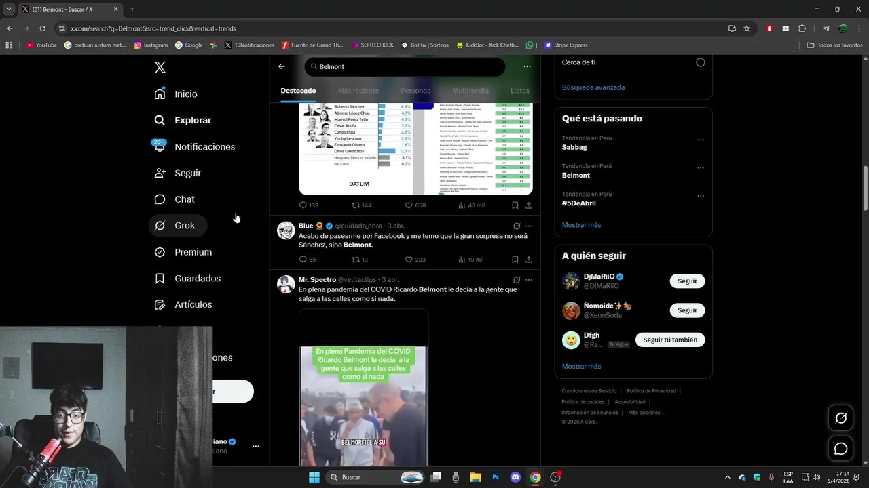
Task: Ask Grok about Blue's post
Action: click(517, 226)
